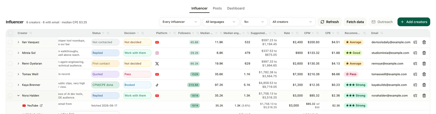Collapse the Nora Halden row chevron
The image size is (436, 114).
18,95
